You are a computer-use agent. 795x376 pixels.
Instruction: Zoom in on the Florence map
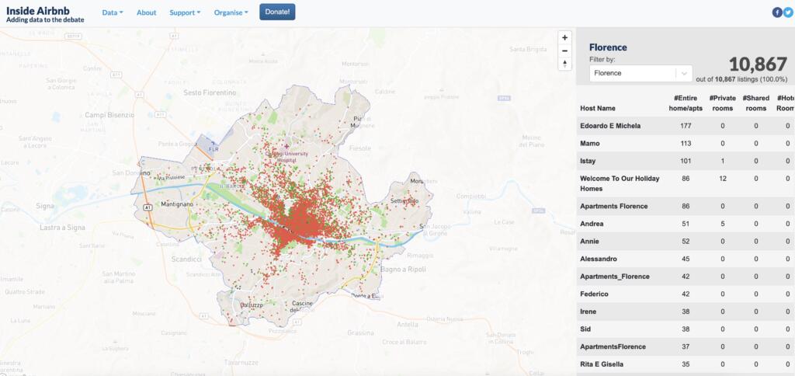(x=564, y=37)
